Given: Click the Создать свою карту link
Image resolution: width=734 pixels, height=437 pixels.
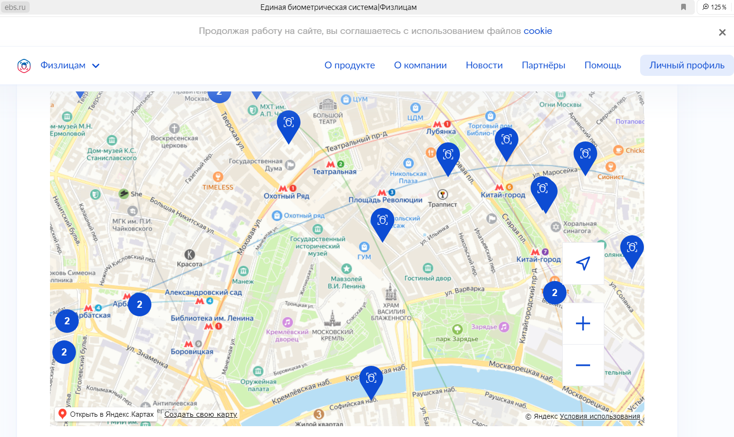Looking at the screenshot, I should tap(201, 414).
